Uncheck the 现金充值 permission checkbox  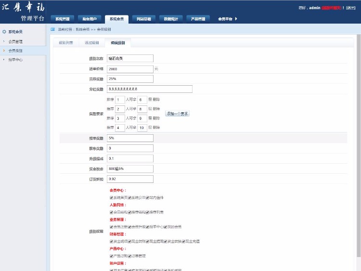coord(184,242)
